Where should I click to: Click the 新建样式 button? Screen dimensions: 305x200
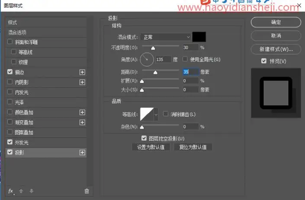(276, 49)
